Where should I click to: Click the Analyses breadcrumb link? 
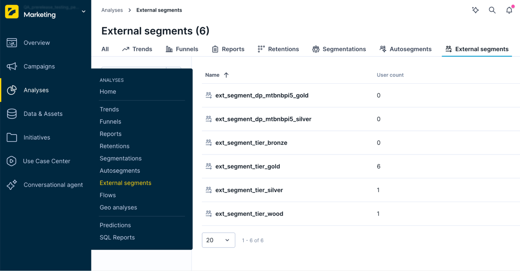pos(112,10)
